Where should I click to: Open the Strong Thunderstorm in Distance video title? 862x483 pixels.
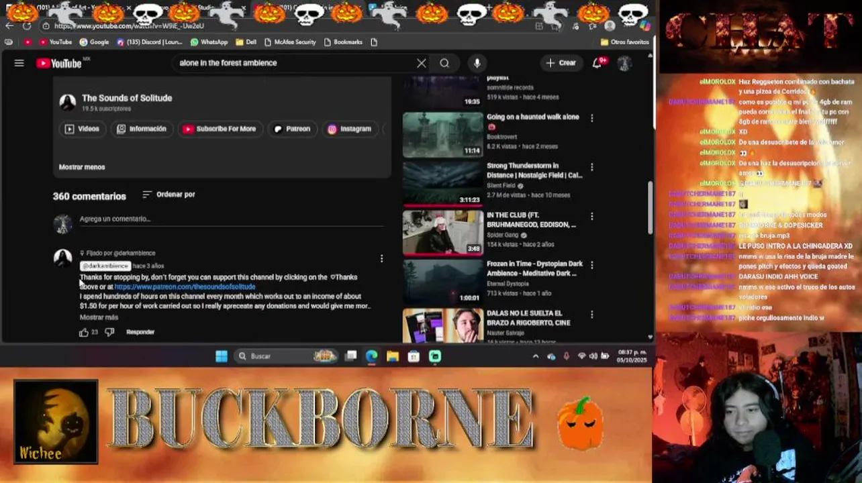point(534,170)
